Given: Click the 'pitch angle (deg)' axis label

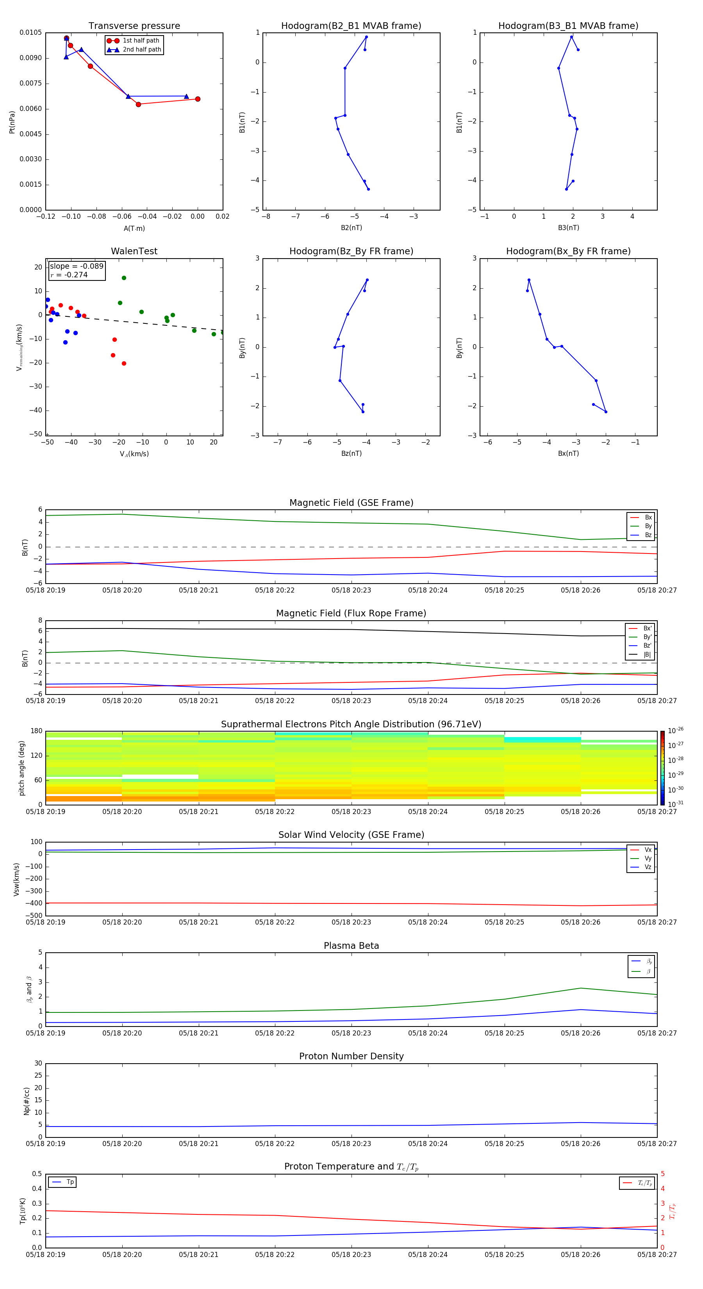Looking at the screenshot, I should coord(21,768).
